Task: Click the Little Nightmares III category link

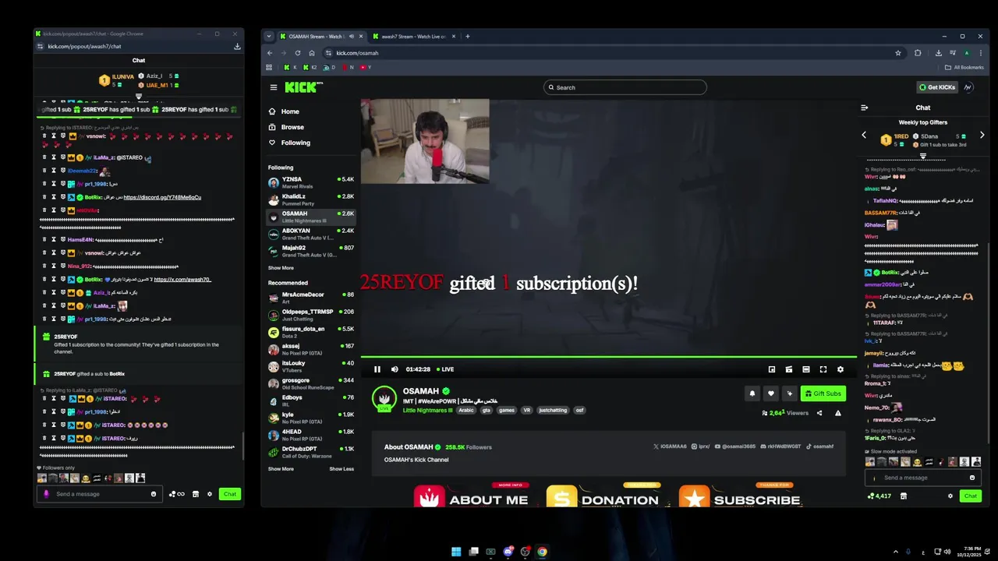Action: tap(427, 410)
